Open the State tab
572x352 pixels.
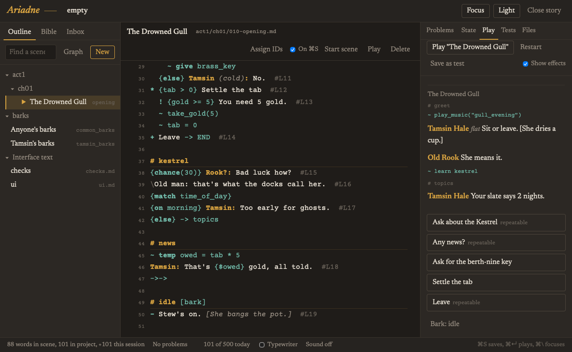tap(468, 30)
